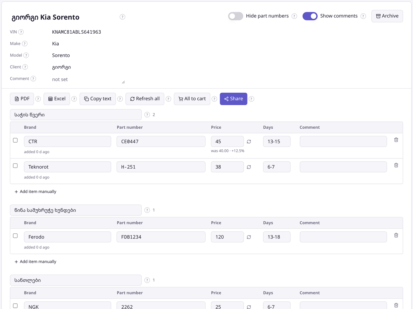Open help icon next to Make
Viewport: 413px width, 309px height.
coord(25,44)
